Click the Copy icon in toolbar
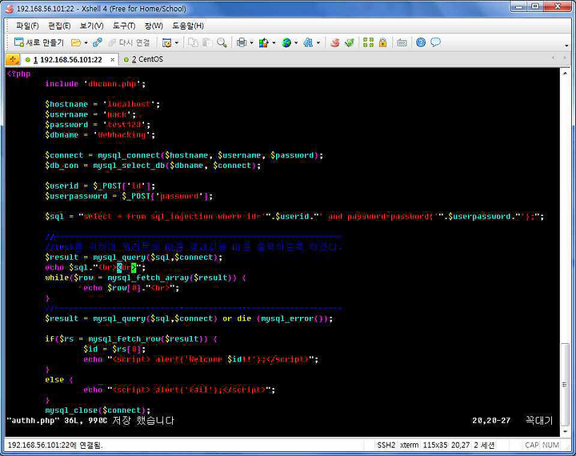576x456 pixels. click(193, 42)
